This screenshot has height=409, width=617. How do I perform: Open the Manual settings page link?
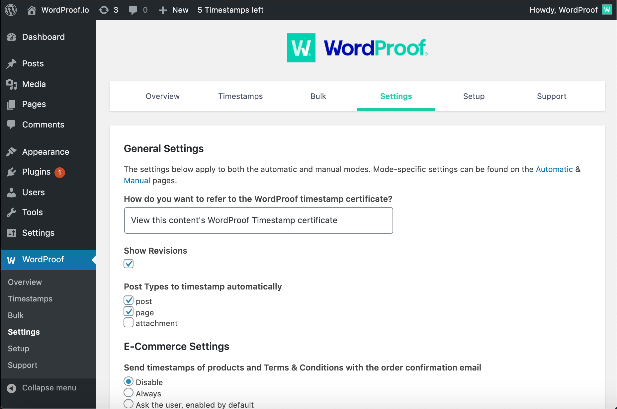click(137, 181)
